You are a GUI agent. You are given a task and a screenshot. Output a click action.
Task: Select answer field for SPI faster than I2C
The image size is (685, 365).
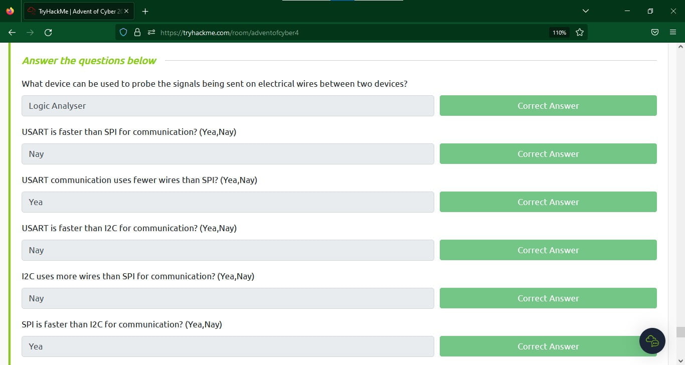point(228,346)
